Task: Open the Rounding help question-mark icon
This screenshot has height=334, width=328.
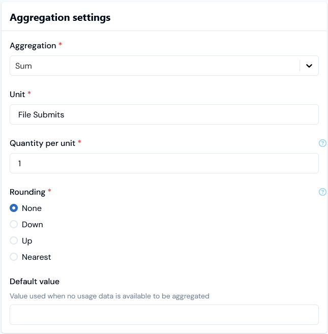Action: click(x=322, y=192)
